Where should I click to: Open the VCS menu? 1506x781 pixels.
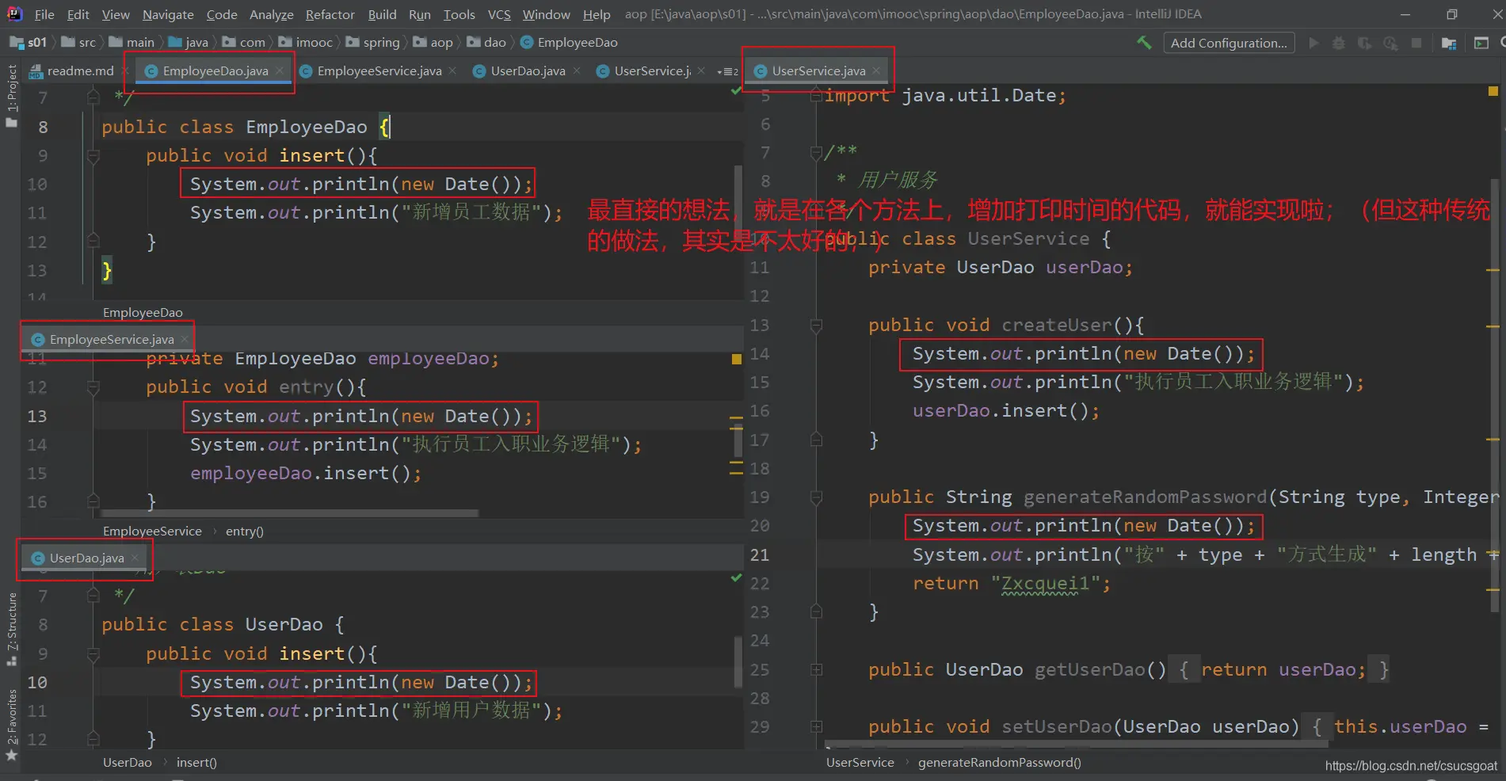pyautogui.click(x=498, y=14)
